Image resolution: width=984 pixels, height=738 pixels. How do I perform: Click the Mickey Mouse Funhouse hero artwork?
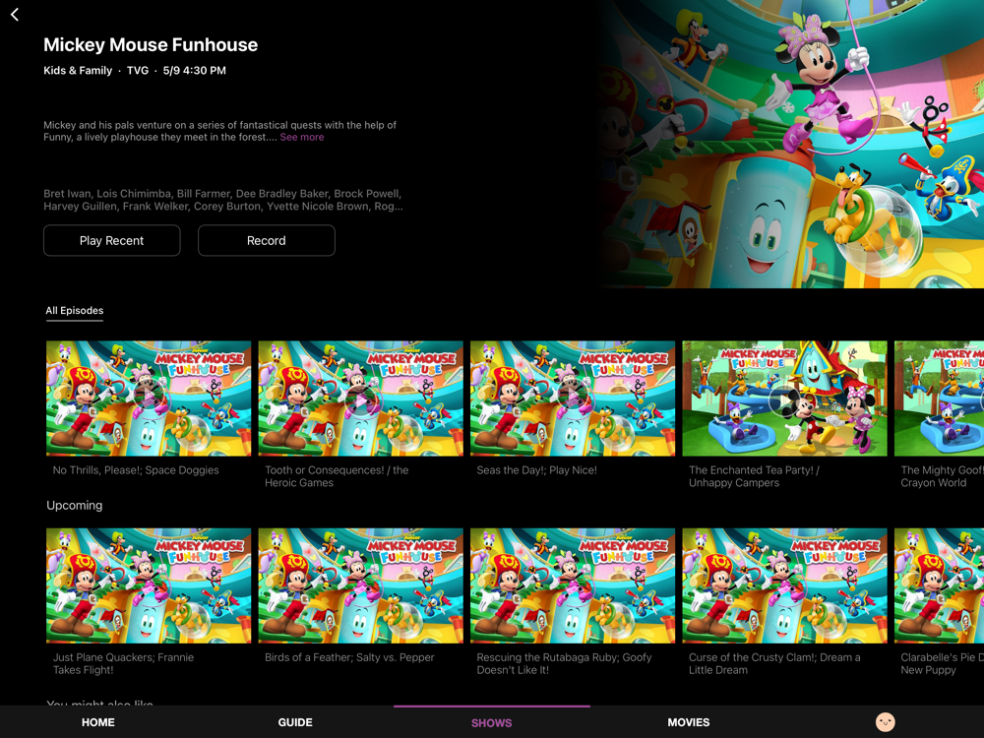[791, 144]
